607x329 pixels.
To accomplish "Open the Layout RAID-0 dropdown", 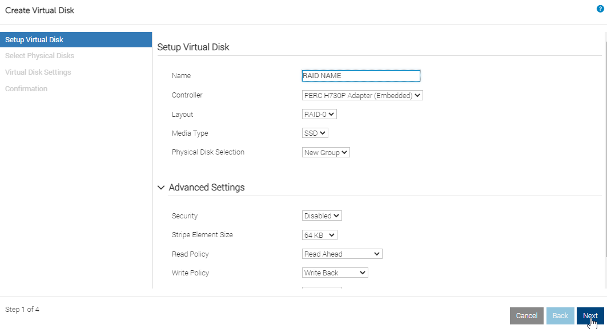I will coord(319,115).
